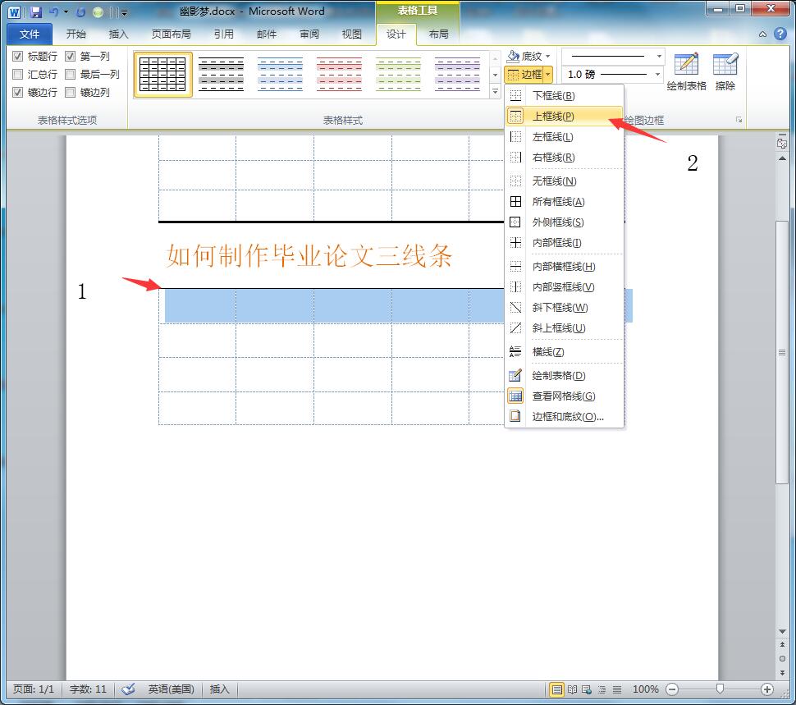Enable the 最后一列 last column checkbox
Screen dimensions: 796x705
[71, 75]
